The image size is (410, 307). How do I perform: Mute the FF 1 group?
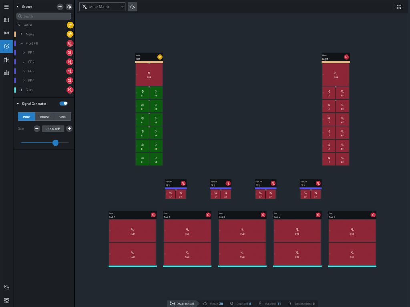[70, 52]
